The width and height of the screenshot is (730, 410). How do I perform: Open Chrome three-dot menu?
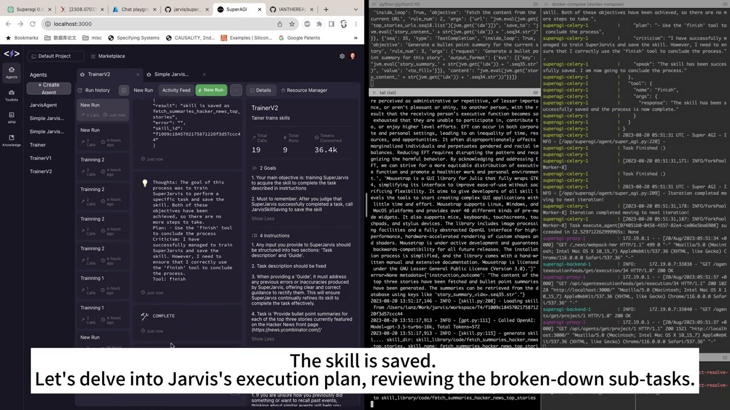click(x=356, y=24)
